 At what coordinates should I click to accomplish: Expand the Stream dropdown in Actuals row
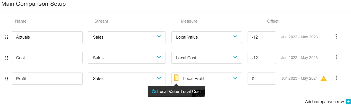coord(159,37)
